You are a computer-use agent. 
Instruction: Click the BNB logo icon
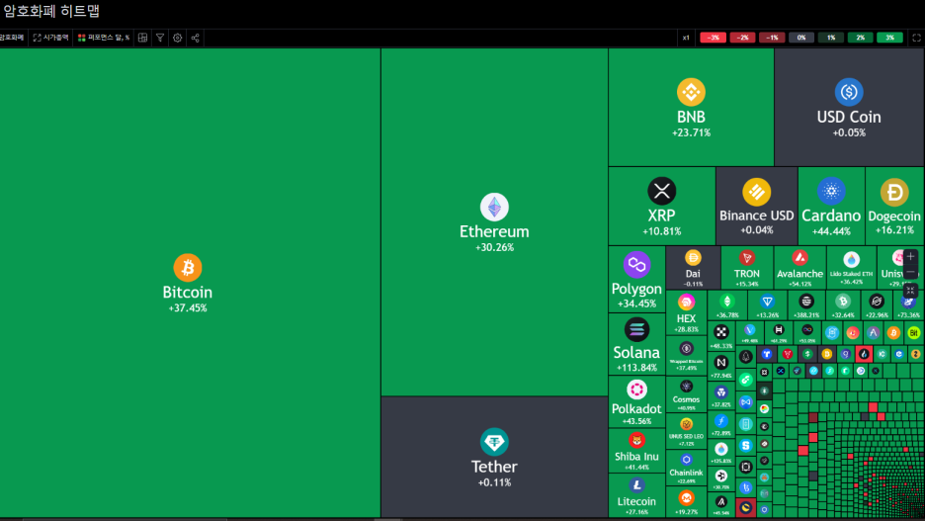point(691,92)
